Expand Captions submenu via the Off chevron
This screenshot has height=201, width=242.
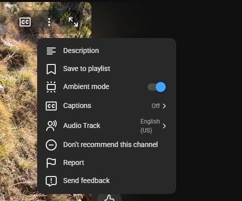[164, 106]
